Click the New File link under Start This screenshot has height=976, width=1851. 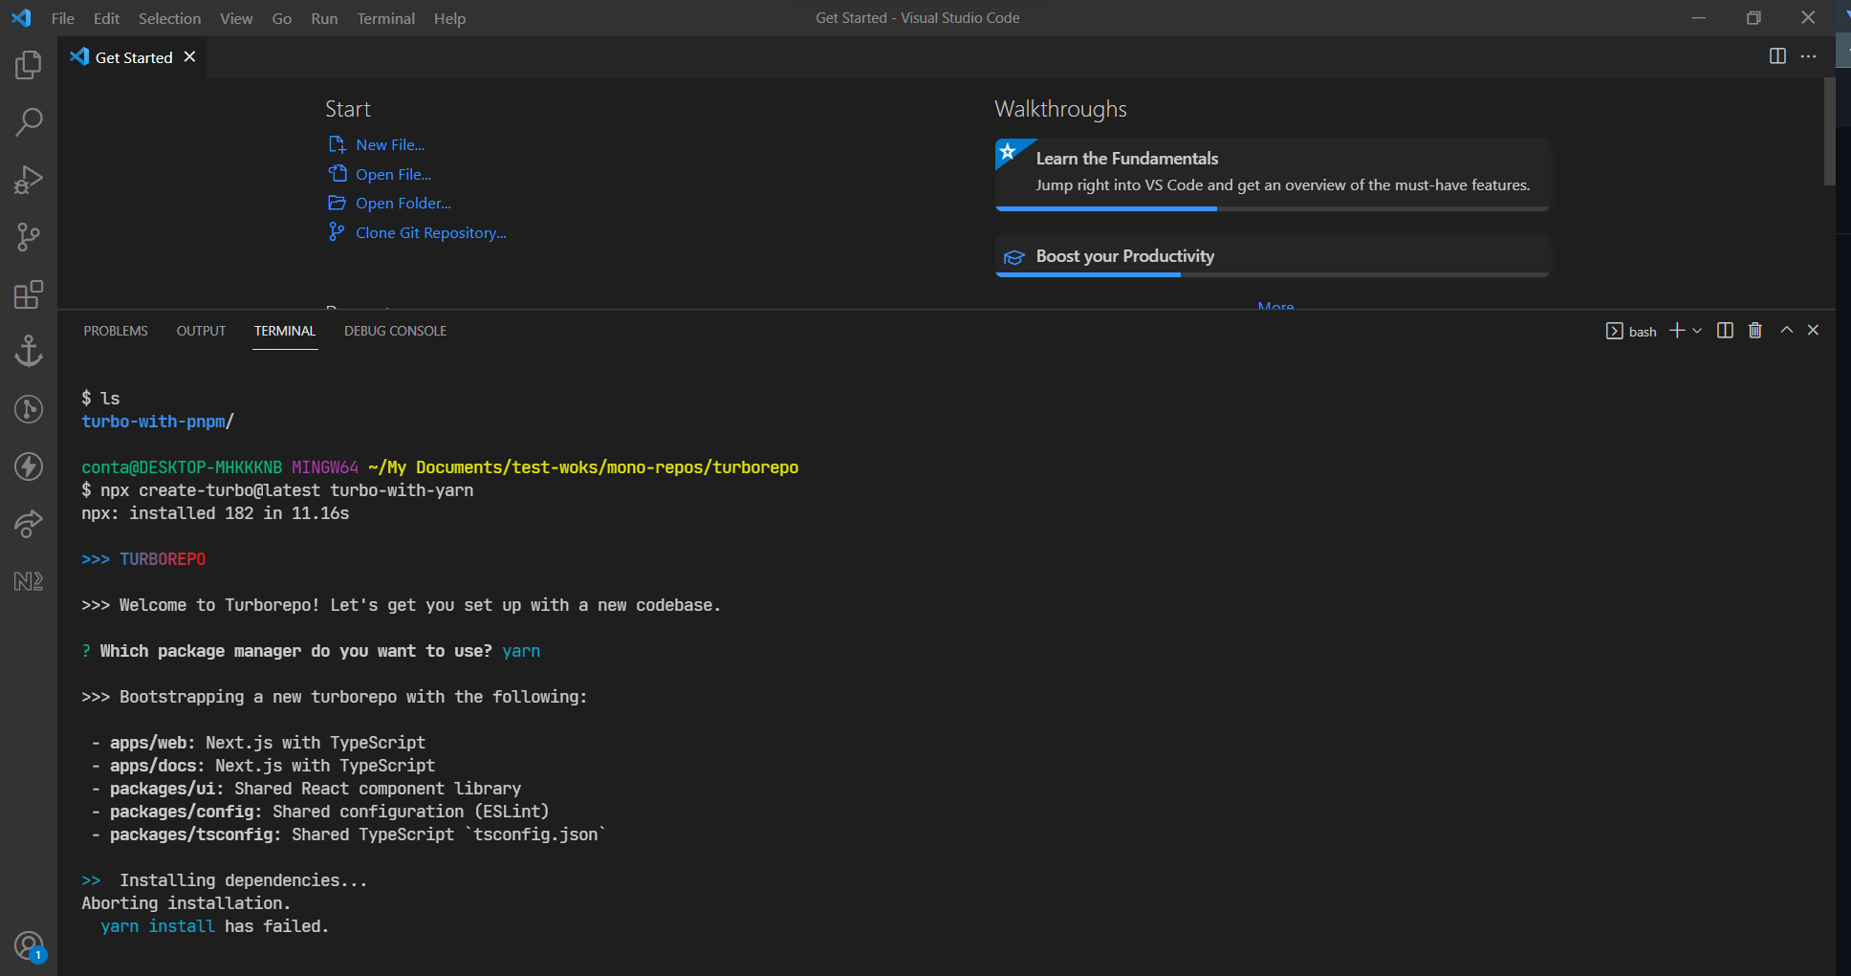pyautogui.click(x=389, y=144)
